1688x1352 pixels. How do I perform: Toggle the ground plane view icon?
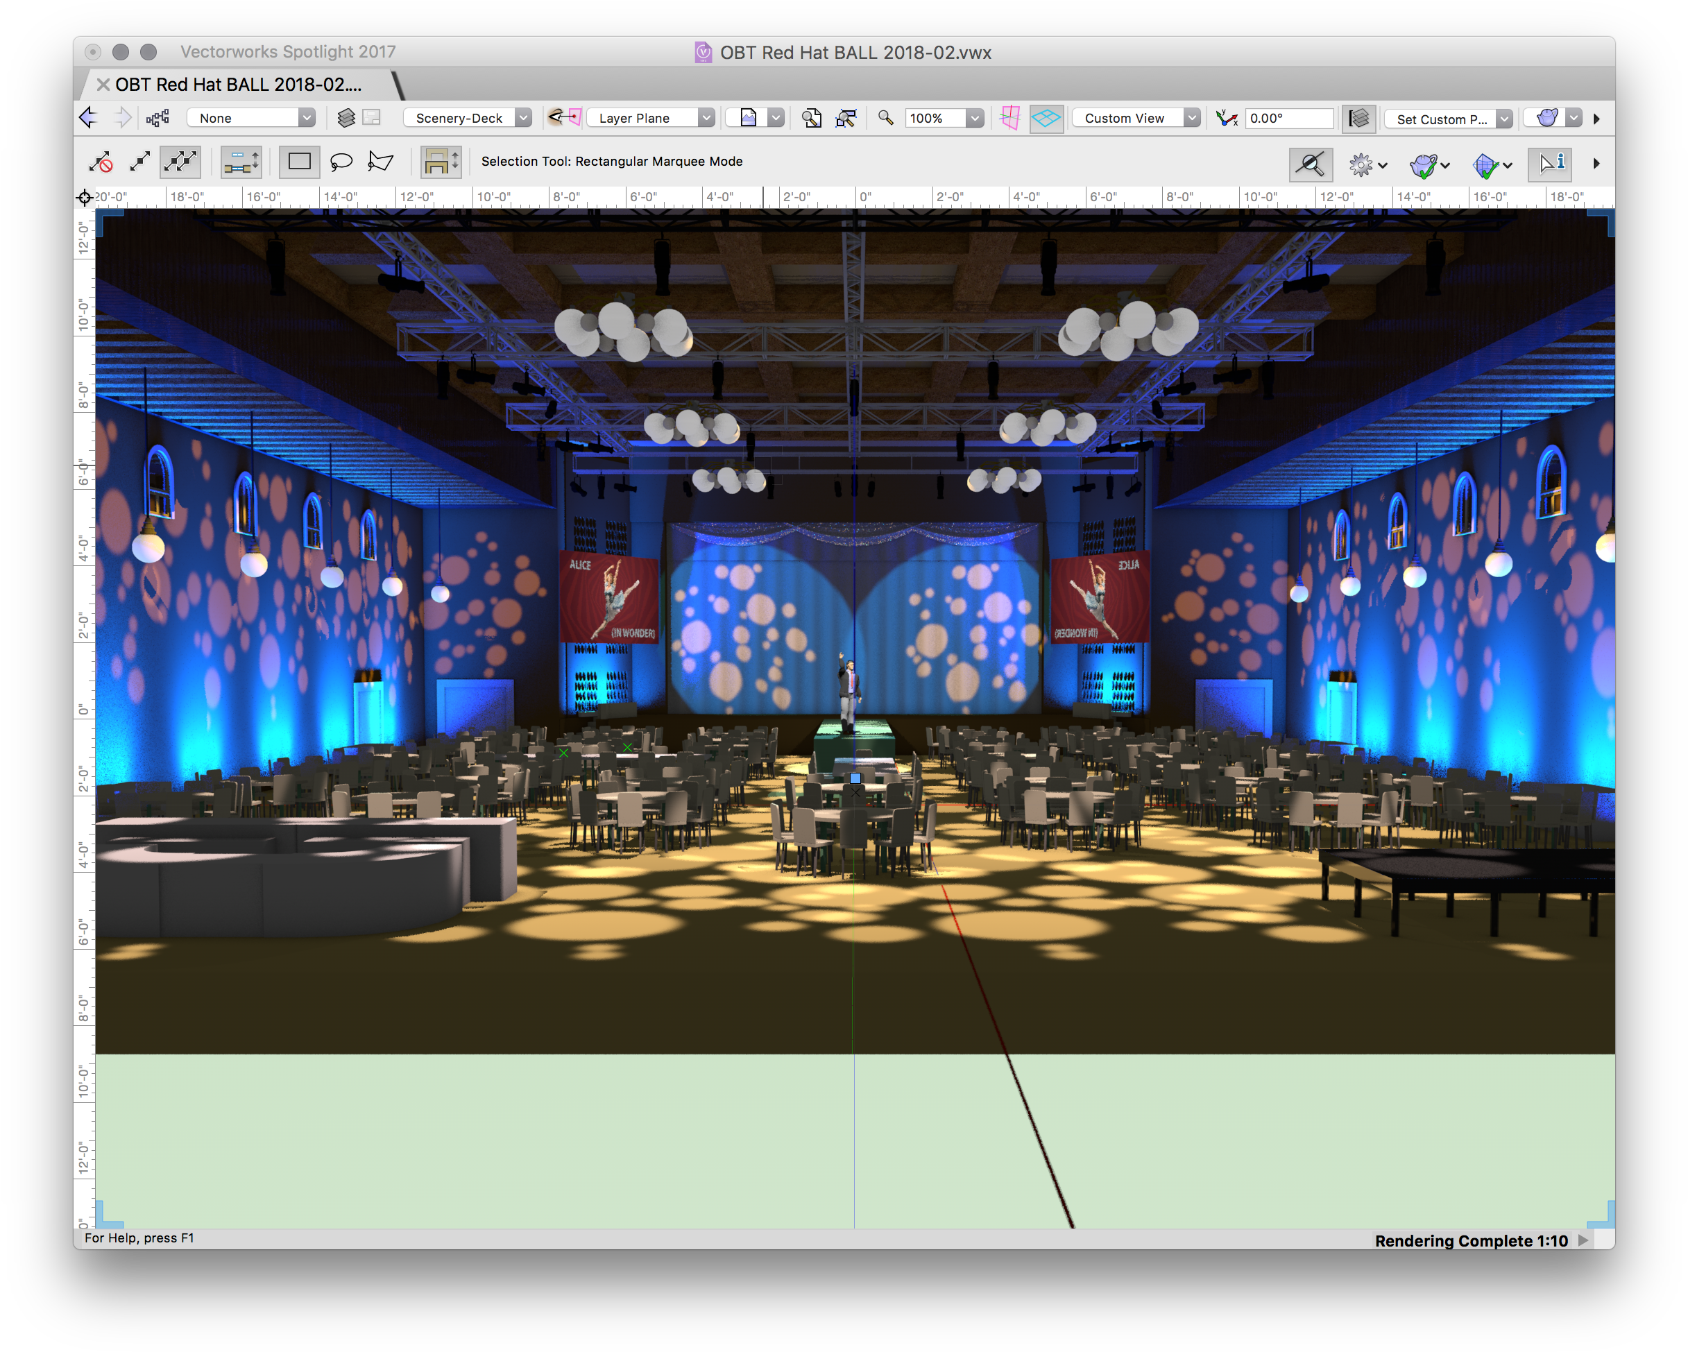pos(1046,118)
